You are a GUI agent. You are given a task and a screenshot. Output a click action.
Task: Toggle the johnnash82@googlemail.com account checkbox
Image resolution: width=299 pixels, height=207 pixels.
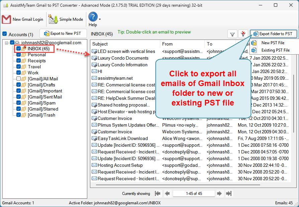pyautogui.click(x=12, y=43)
